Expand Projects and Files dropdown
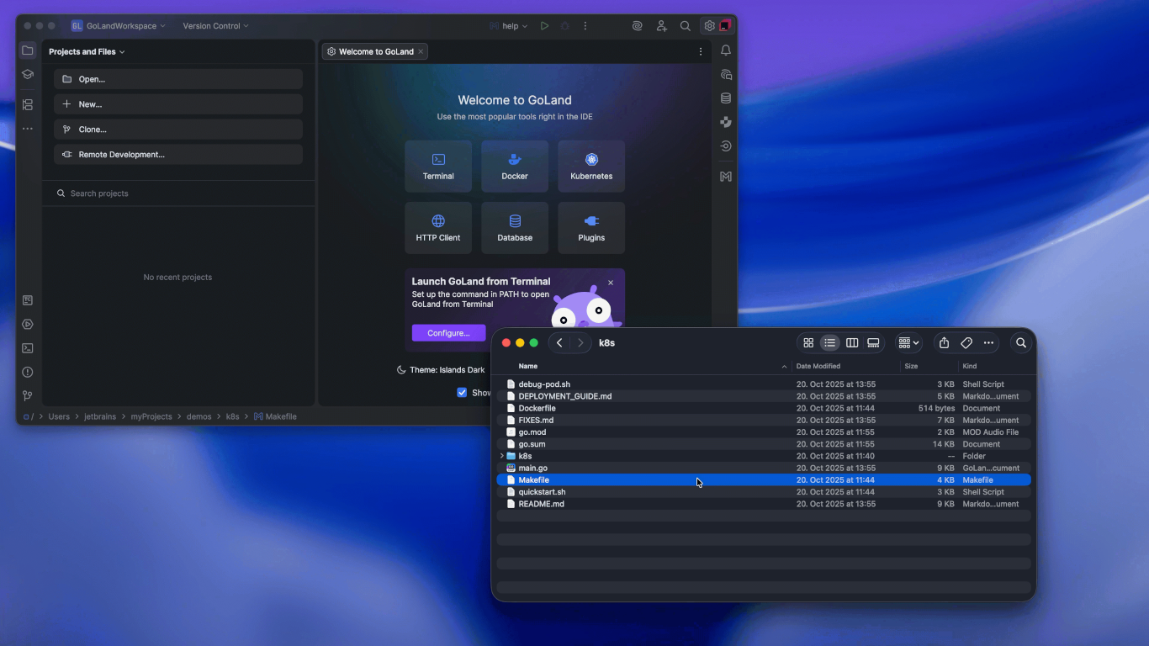Image resolution: width=1149 pixels, height=646 pixels. (x=87, y=51)
